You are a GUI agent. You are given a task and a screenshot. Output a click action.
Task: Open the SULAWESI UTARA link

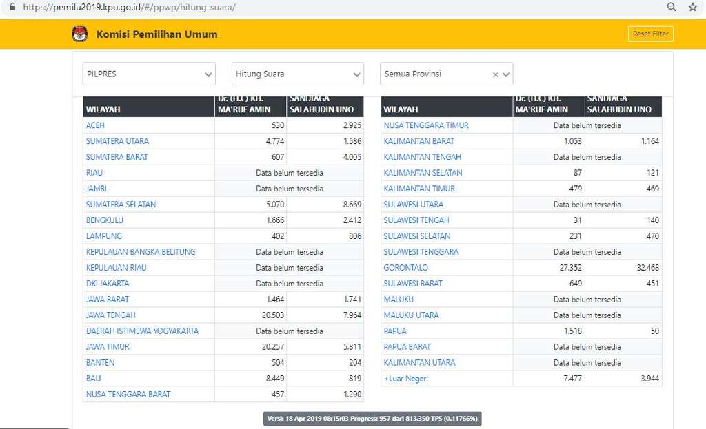point(414,204)
